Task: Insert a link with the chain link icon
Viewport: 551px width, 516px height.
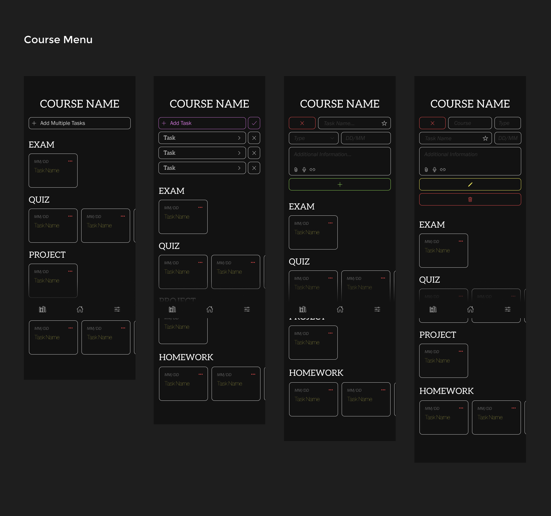Action: (x=312, y=169)
